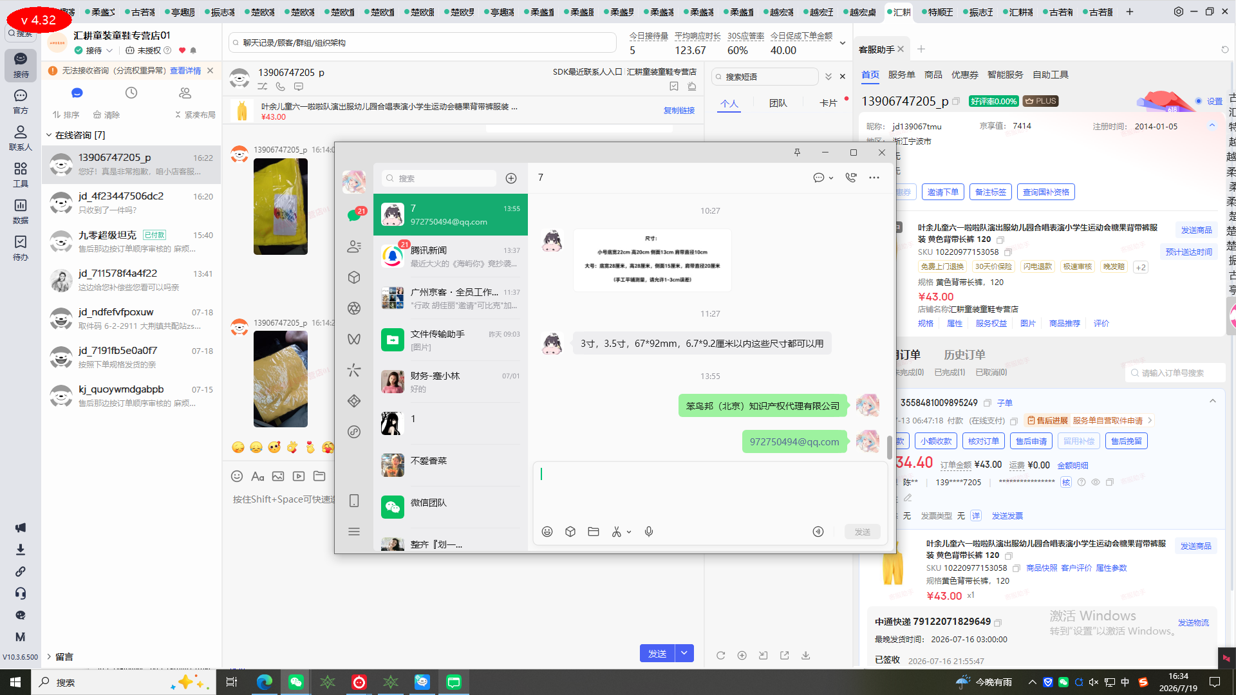Open 数据 in the workbench left sidebar
This screenshot has width=1236, height=695.
click(x=21, y=212)
